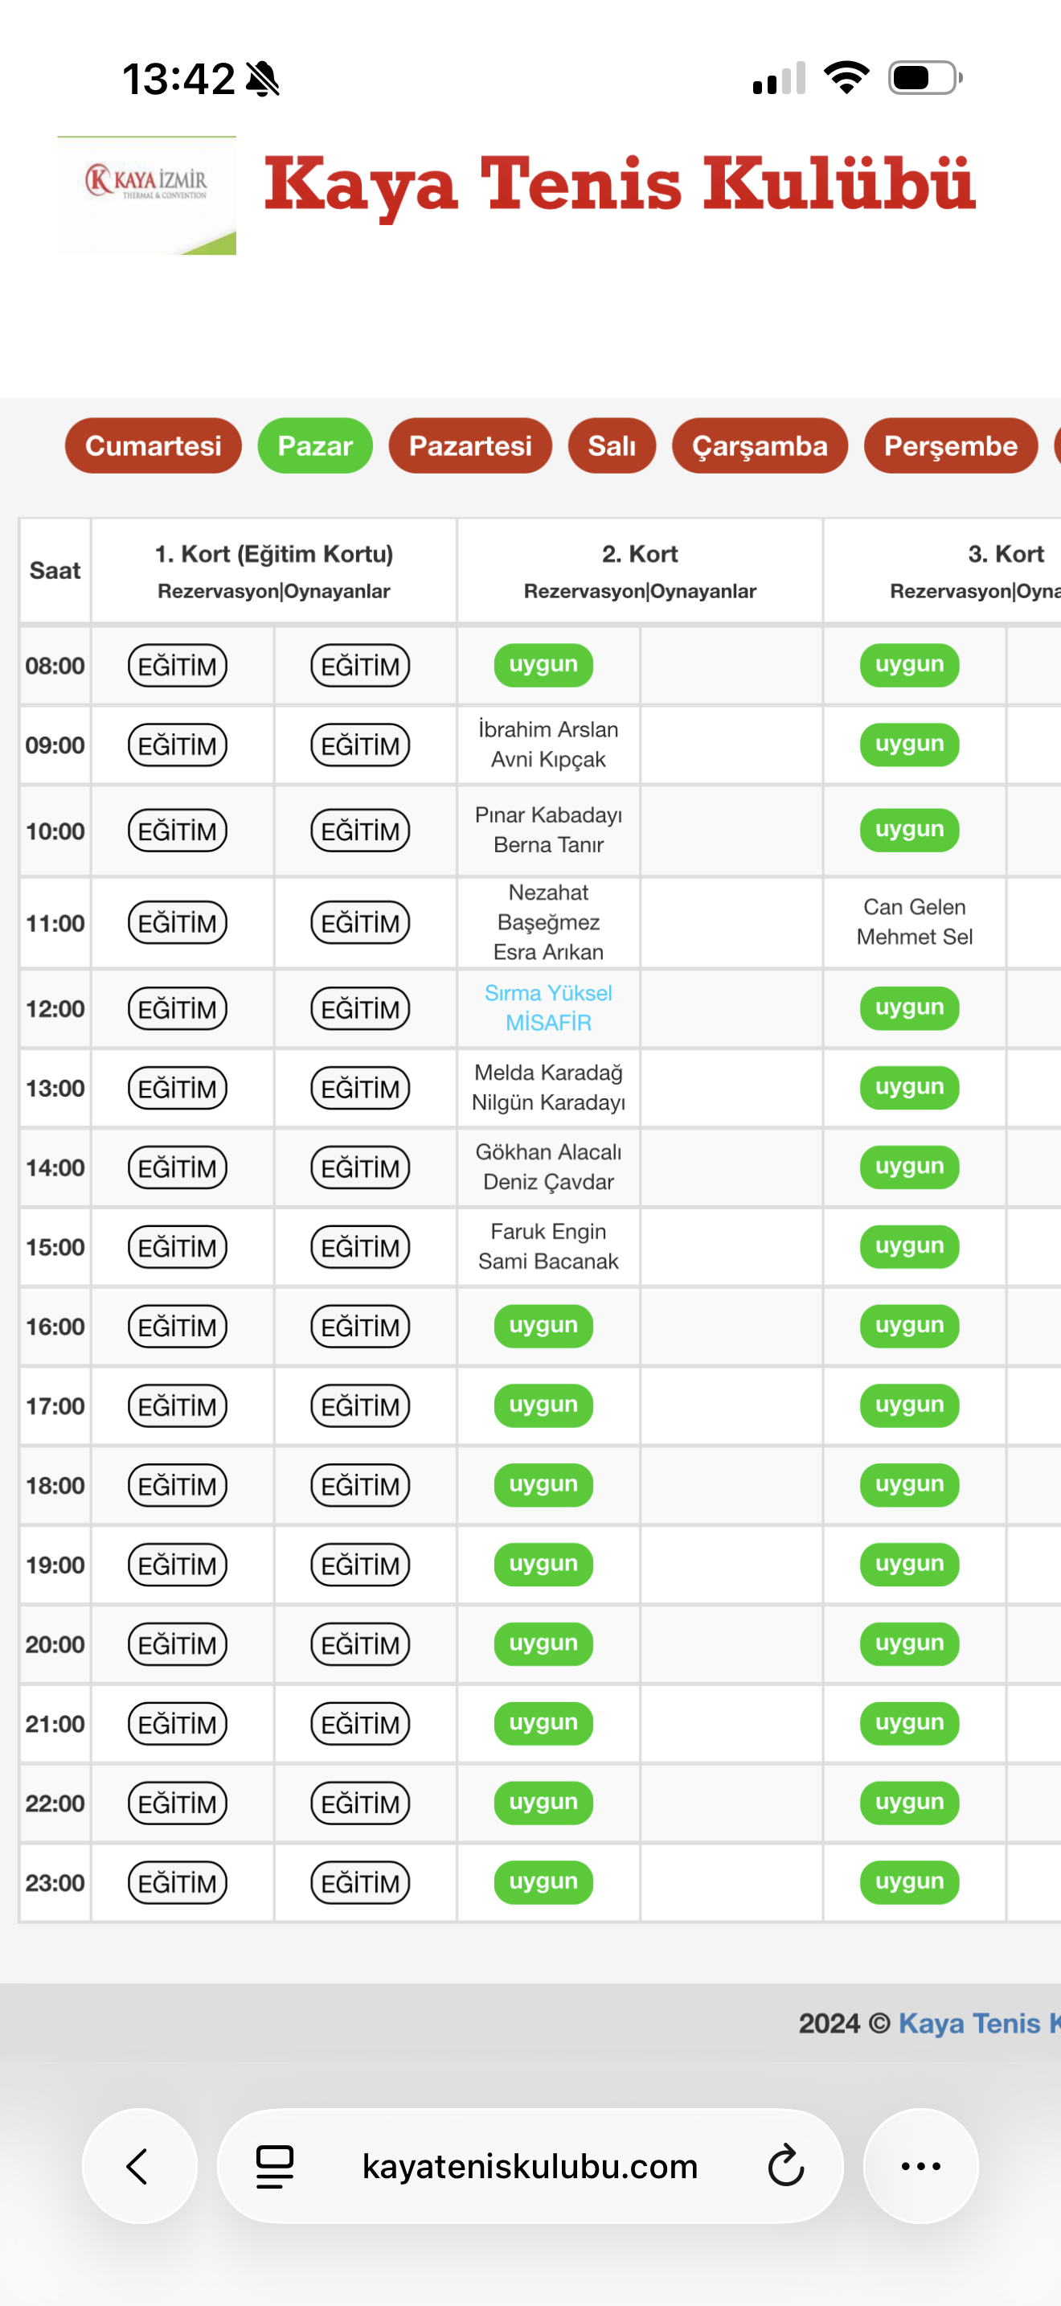This screenshot has width=1061, height=2306.
Task: Click the Kaya İzmir logo image
Action: coord(147,195)
